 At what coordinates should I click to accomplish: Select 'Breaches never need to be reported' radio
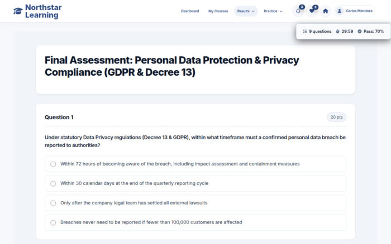[x=53, y=223]
